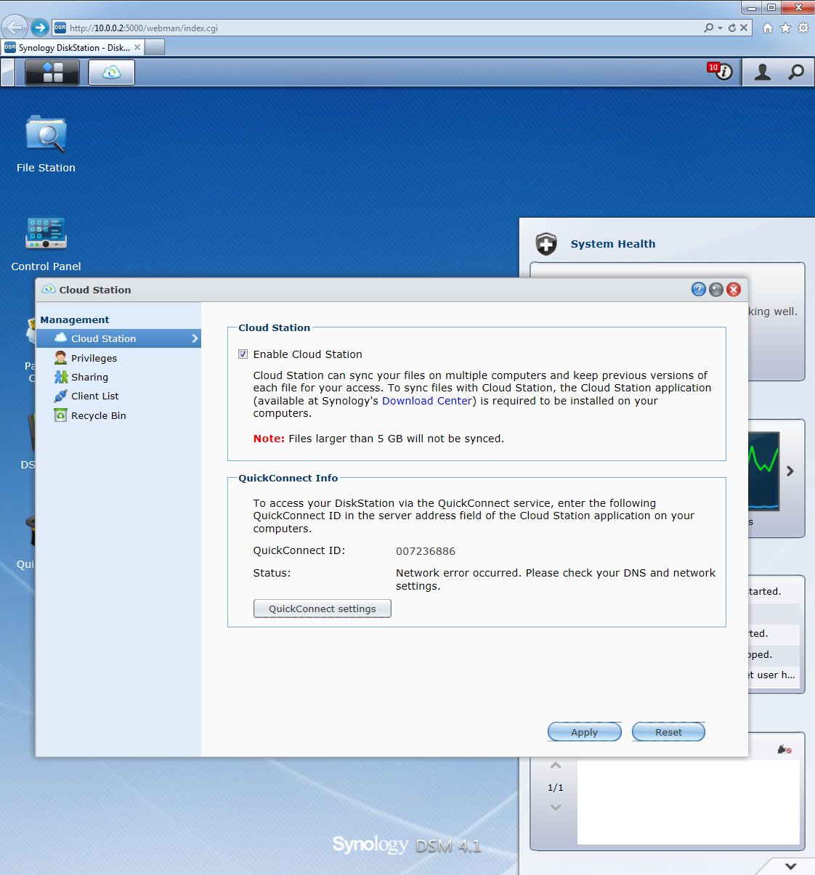Open the DSM main menu button
This screenshot has height=875, width=815.
coord(52,72)
